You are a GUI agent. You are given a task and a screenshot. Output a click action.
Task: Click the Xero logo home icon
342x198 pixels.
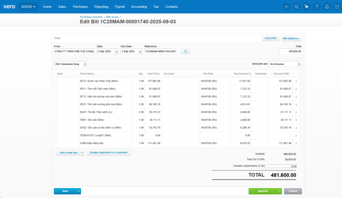point(9,7)
